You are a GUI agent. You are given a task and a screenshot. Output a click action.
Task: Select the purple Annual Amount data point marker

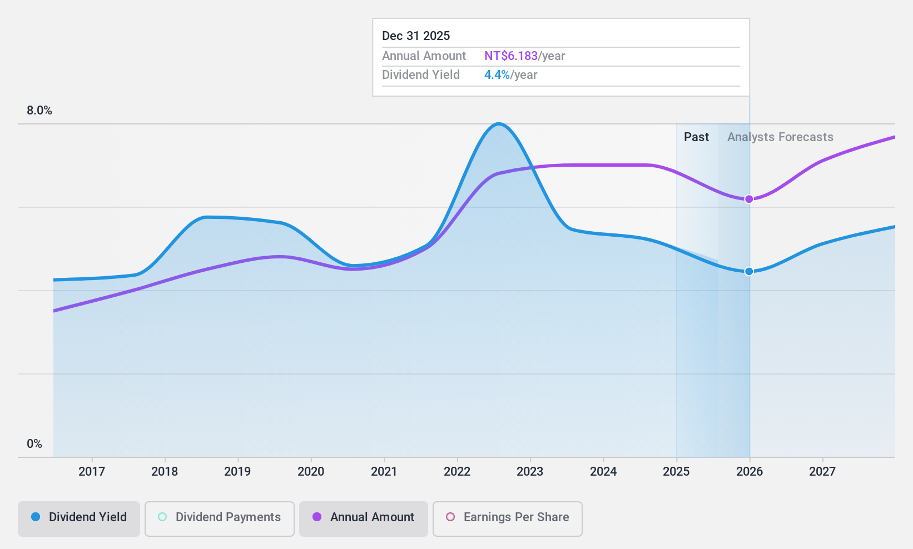point(749,199)
